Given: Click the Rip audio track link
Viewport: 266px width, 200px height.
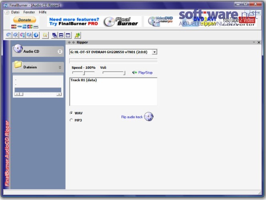Looking at the screenshot, I should point(132,117).
